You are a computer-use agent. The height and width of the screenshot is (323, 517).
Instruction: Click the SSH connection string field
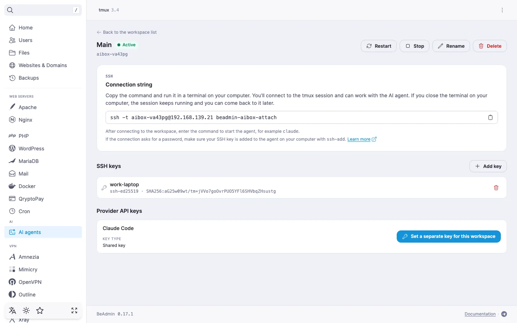302,117
